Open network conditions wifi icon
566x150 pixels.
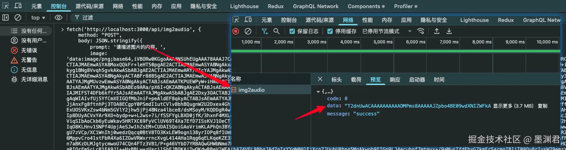421,31
